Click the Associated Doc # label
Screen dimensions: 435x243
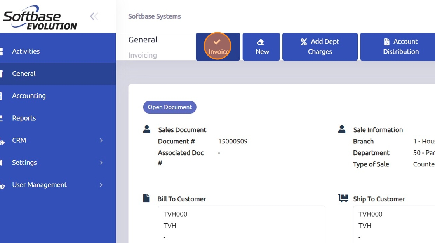(181, 158)
